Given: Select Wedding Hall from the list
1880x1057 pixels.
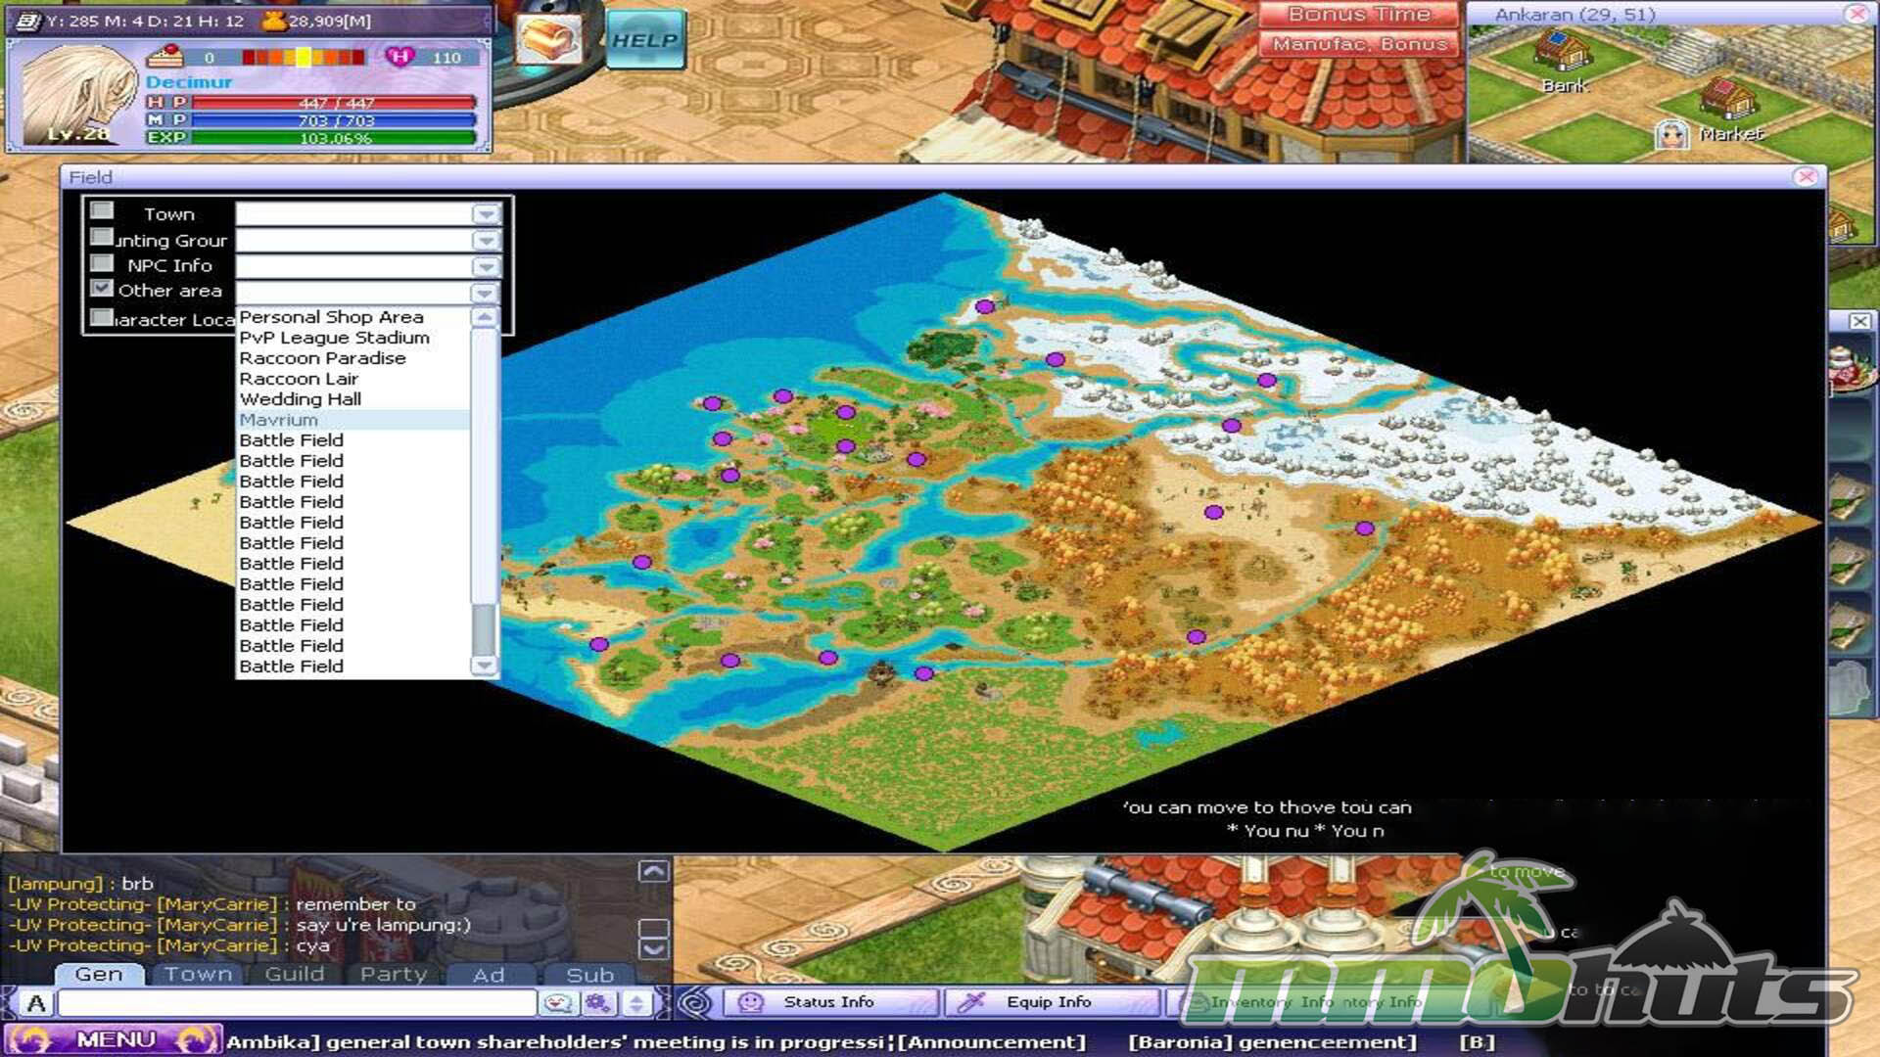Looking at the screenshot, I should tap(301, 399).
